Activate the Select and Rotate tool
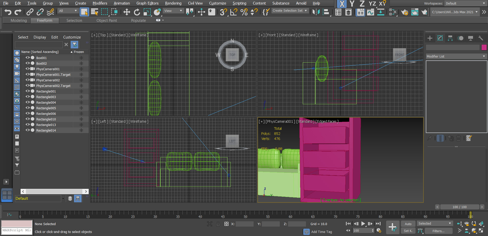This screenshot has width=488, height=236. (x=137, y=12)
